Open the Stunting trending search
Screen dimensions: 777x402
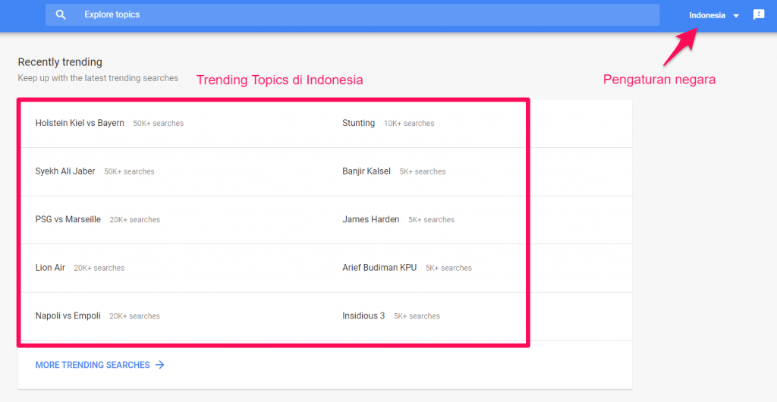358,123
